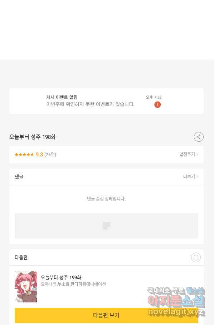The height and width of the screenshot is (325, 214).
Task: Click the 9.3 rating score
Action: point(39,154)
